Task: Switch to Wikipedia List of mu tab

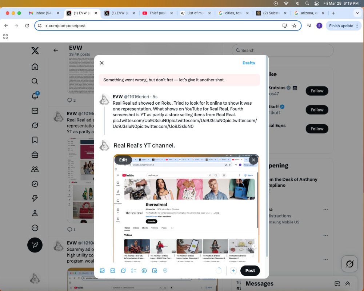Action: 196,13
